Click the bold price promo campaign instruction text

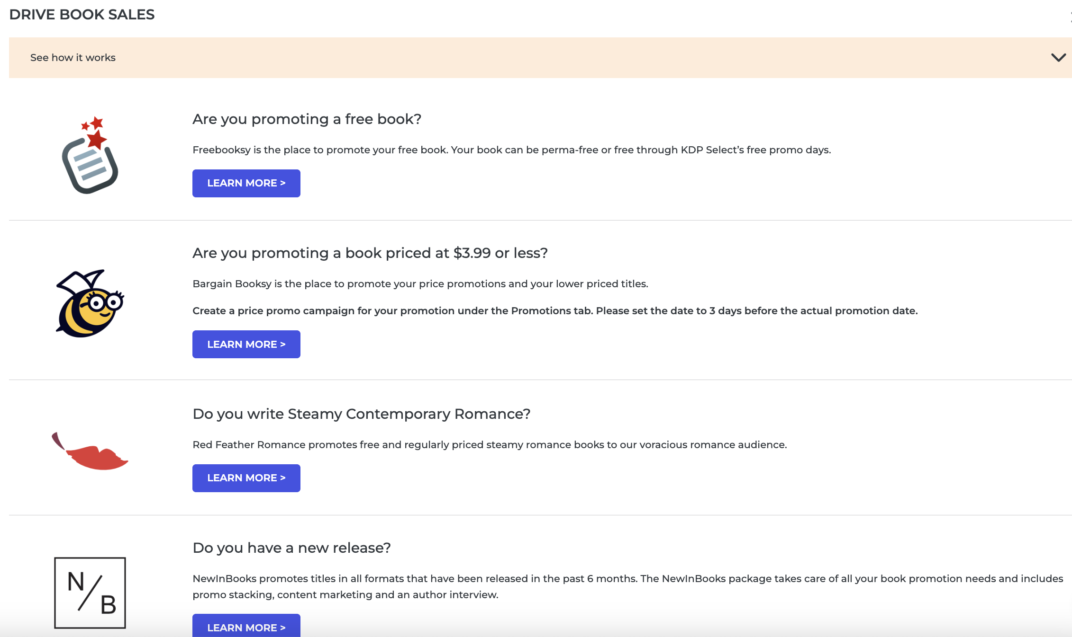click(x=555, y=311)
